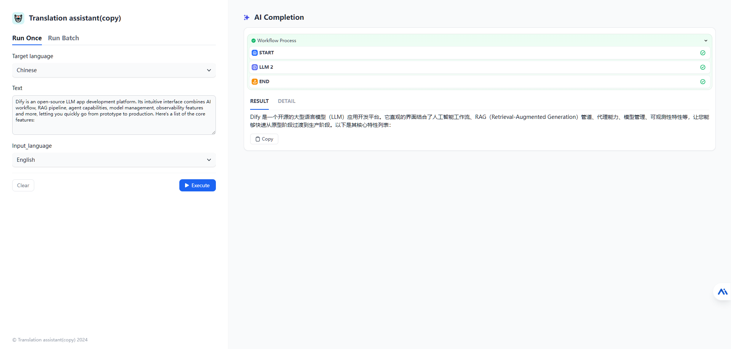Open the Input_language dropdown showing English

[114, 160]
